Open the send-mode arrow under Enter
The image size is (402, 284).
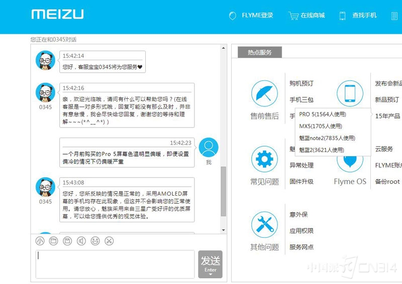(210, 275)
